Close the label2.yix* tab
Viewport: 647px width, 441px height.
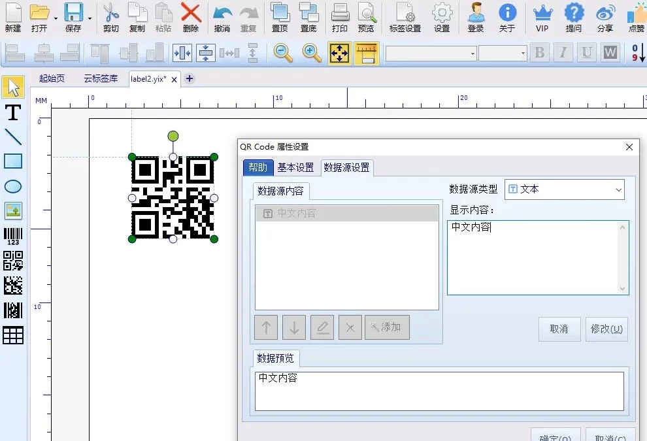tap(174, 80)
